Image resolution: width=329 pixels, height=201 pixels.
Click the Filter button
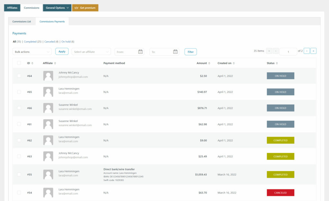coord(191,52)
